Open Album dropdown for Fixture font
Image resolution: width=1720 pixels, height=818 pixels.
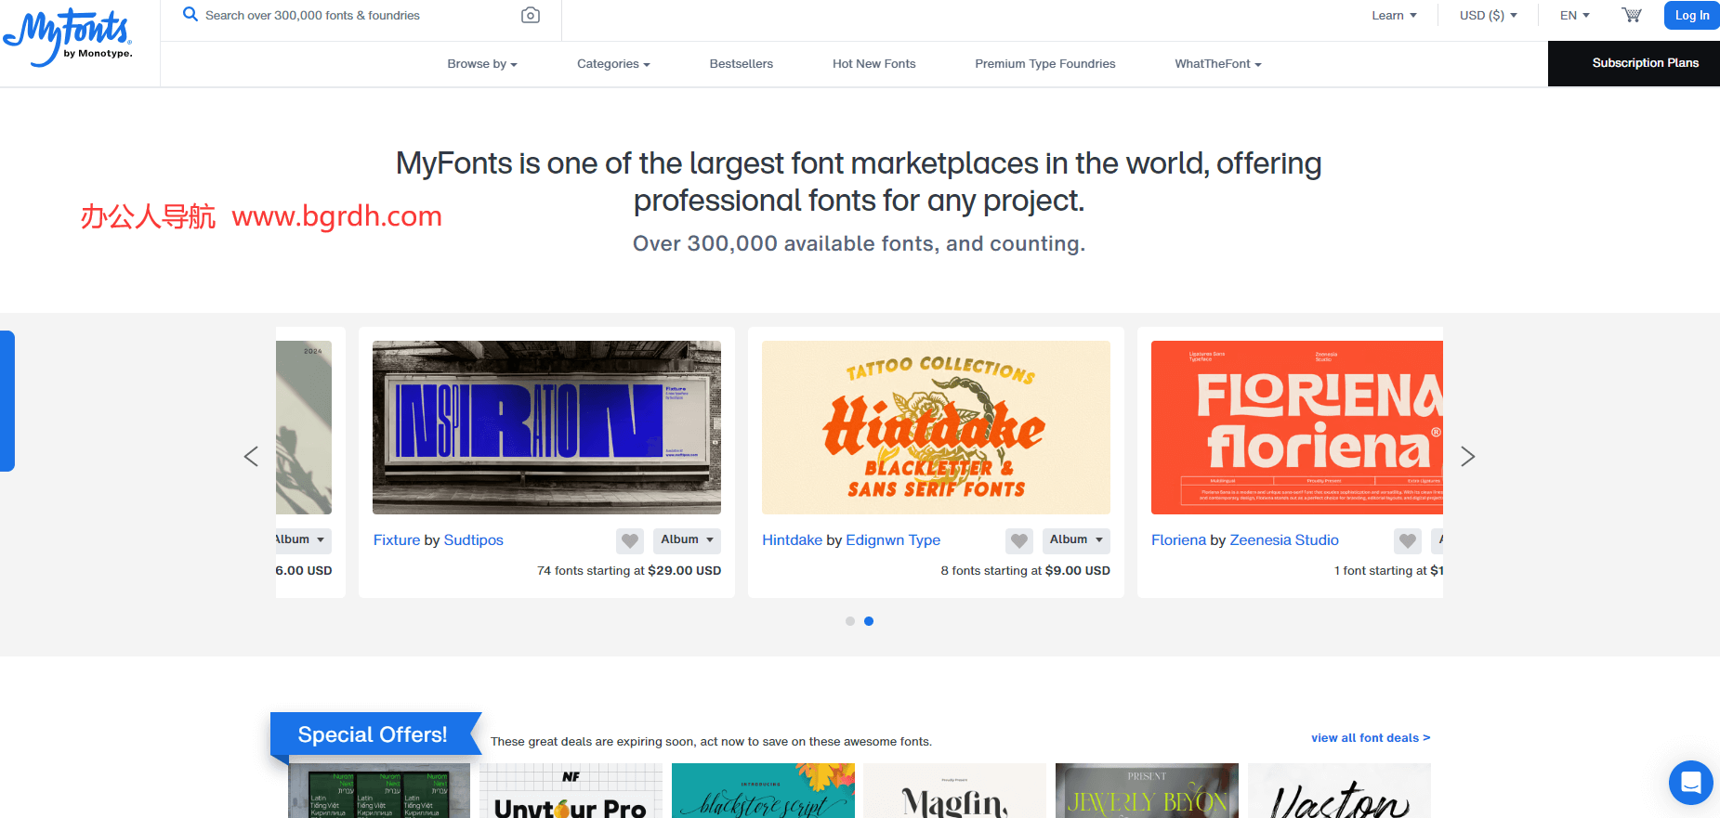pyautogui.click(x=687, y=539)
